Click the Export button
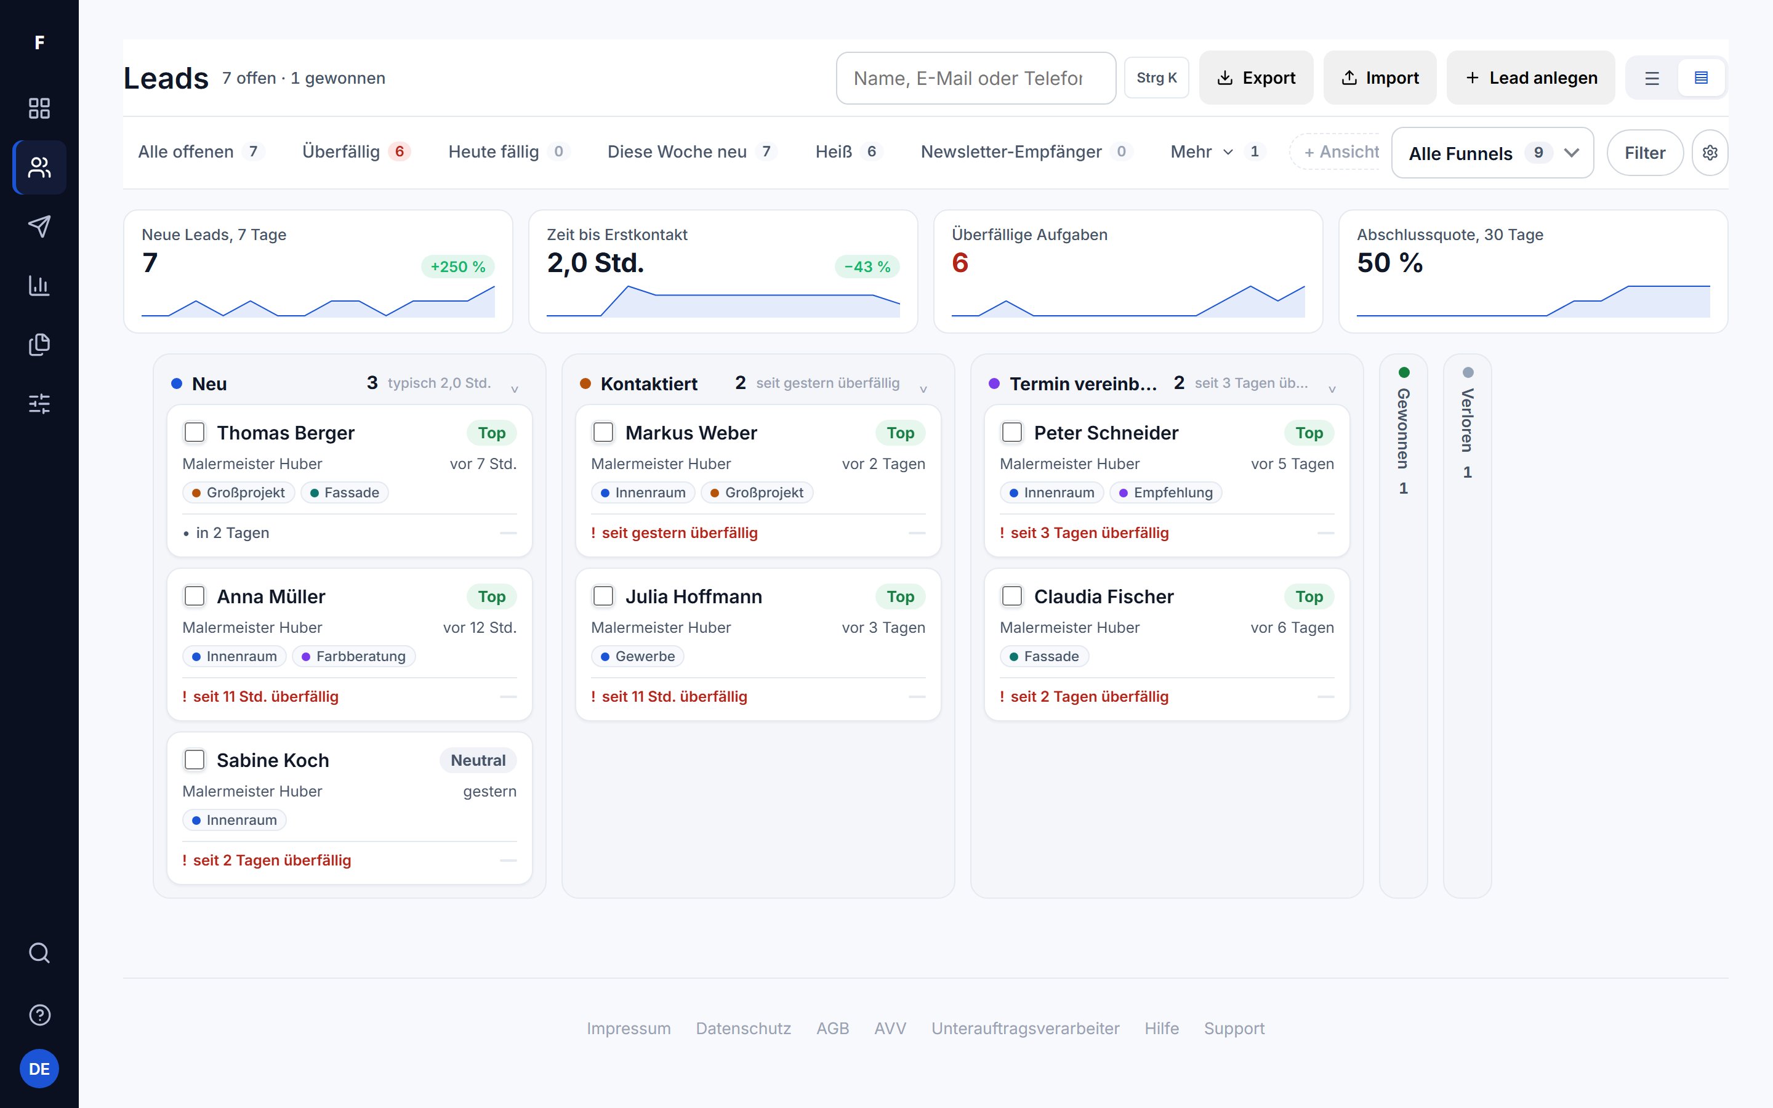This screenshot has height=1108, width=1773. 1256,78
